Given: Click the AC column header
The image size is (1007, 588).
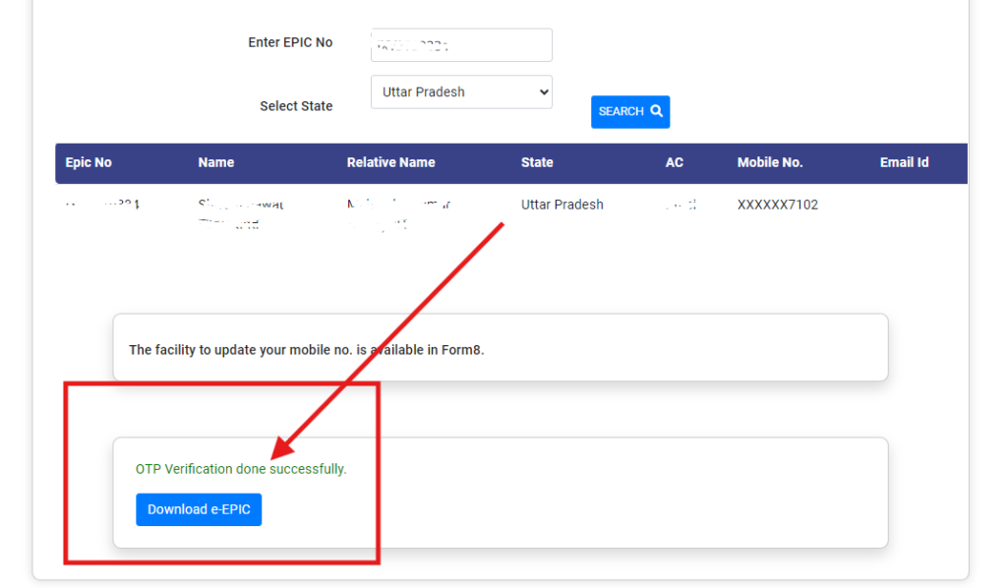Looking at the screenshot, I should click(674, 162).
